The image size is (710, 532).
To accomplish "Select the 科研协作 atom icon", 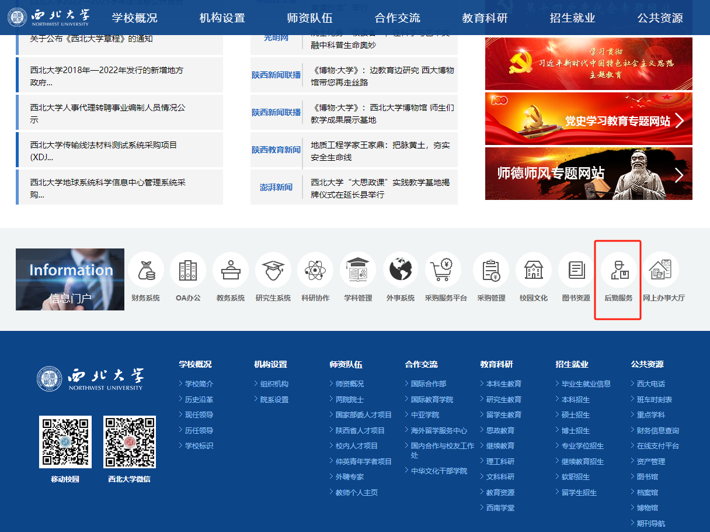I will (x=315, y=271).
